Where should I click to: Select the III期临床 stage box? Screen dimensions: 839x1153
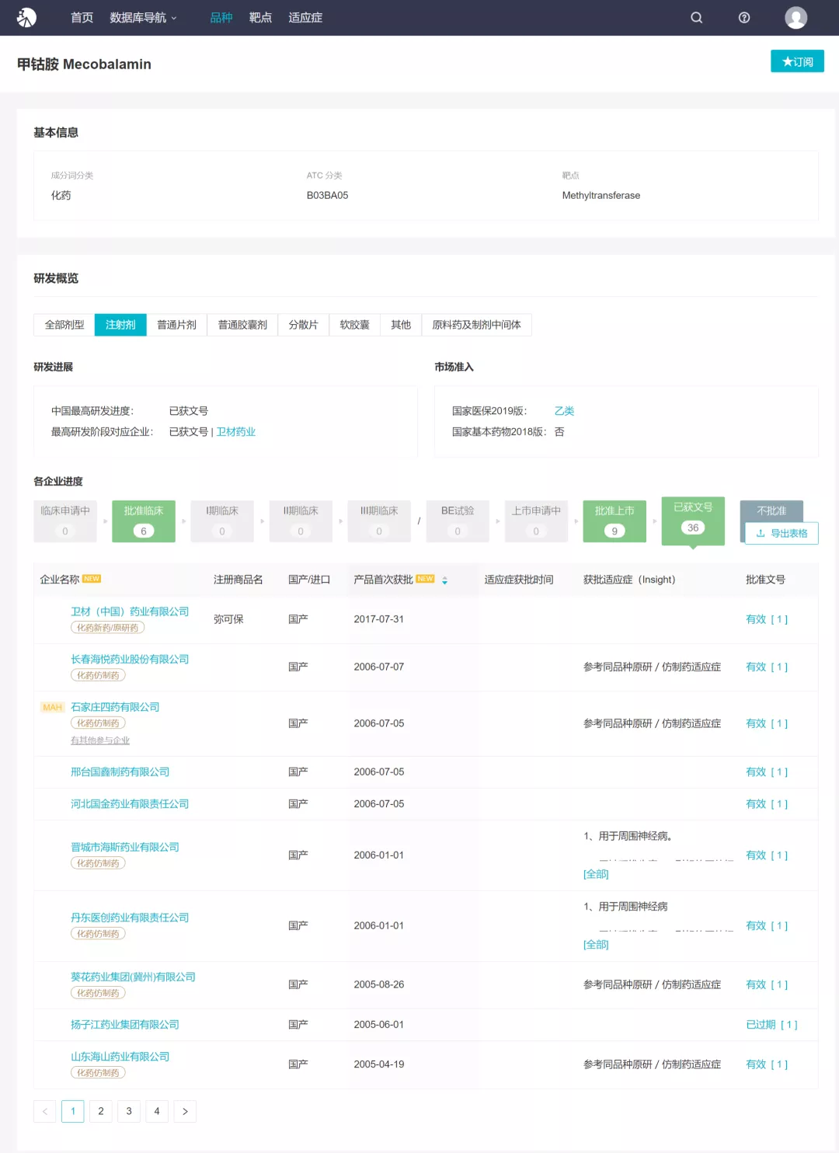379,521
